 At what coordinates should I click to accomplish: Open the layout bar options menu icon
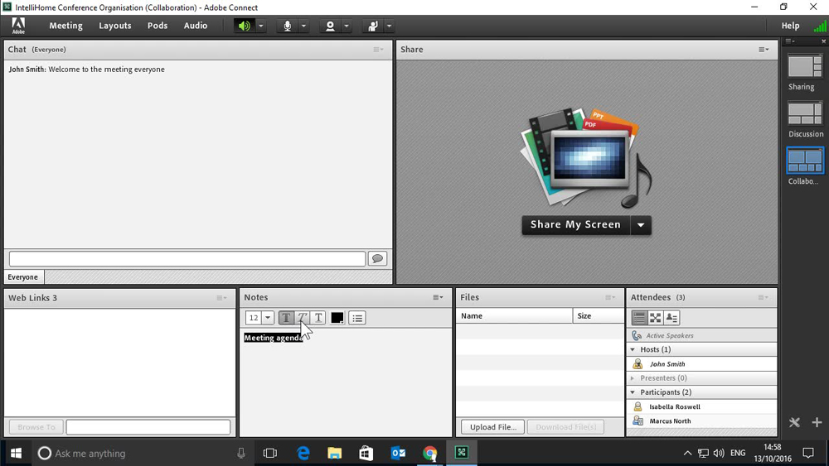[790, 41]
